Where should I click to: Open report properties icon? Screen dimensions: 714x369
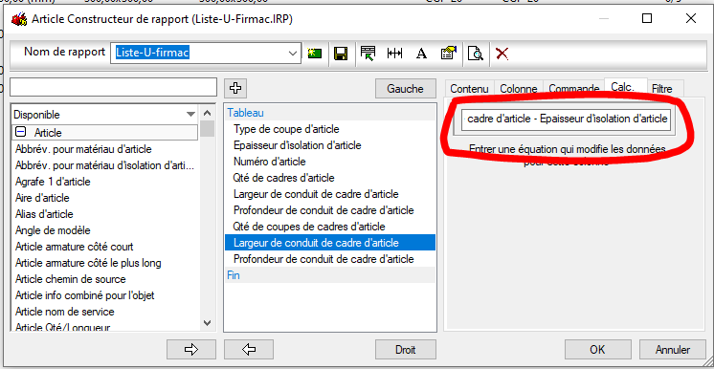pyautogui.click(x=449, y=54)
